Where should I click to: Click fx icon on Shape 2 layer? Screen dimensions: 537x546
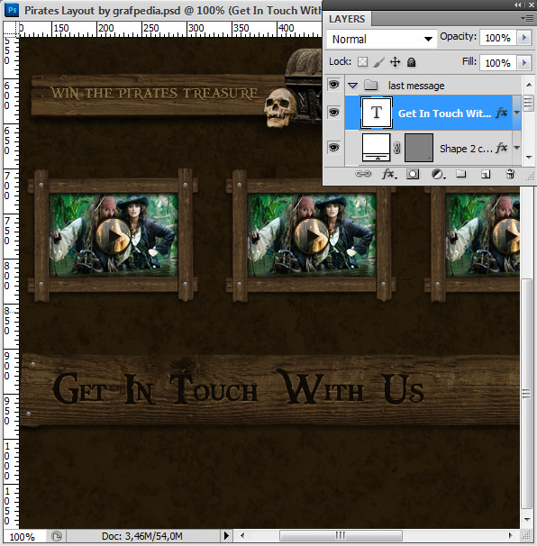coord(501,148)
